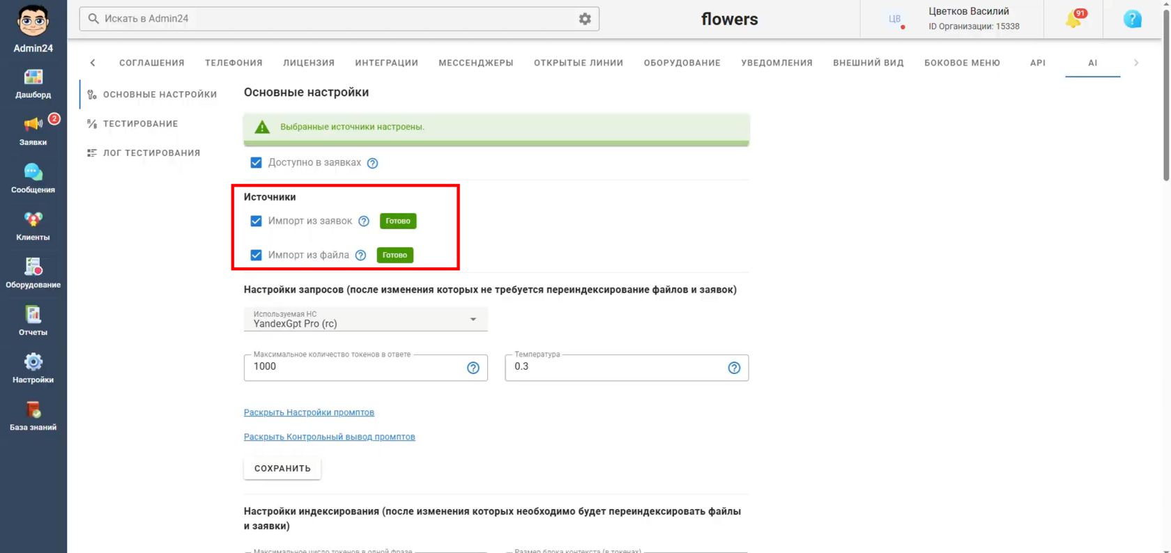Open the Дашборд sidebar icon
1171x553 pixels.
pyautogui.click(x=33, y=84)
